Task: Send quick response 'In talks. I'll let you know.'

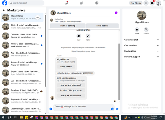Action: 71,90
